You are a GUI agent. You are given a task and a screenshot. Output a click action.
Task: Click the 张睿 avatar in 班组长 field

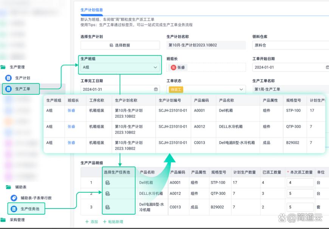[x=173, y=67]
